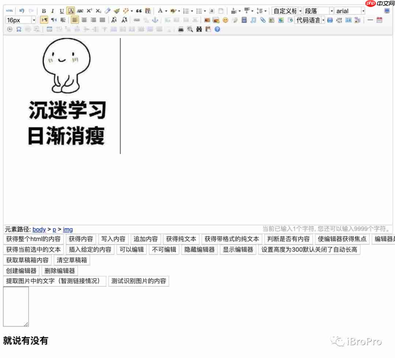Viewport: 395px width, 358px height.
Task: Insert a special character with the Ω icon
Action: pos(19,29)
